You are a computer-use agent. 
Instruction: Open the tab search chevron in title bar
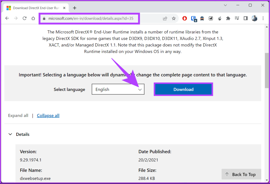pos(225,5)
